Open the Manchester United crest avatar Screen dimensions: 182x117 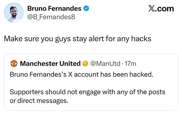(x=14, y=63)
